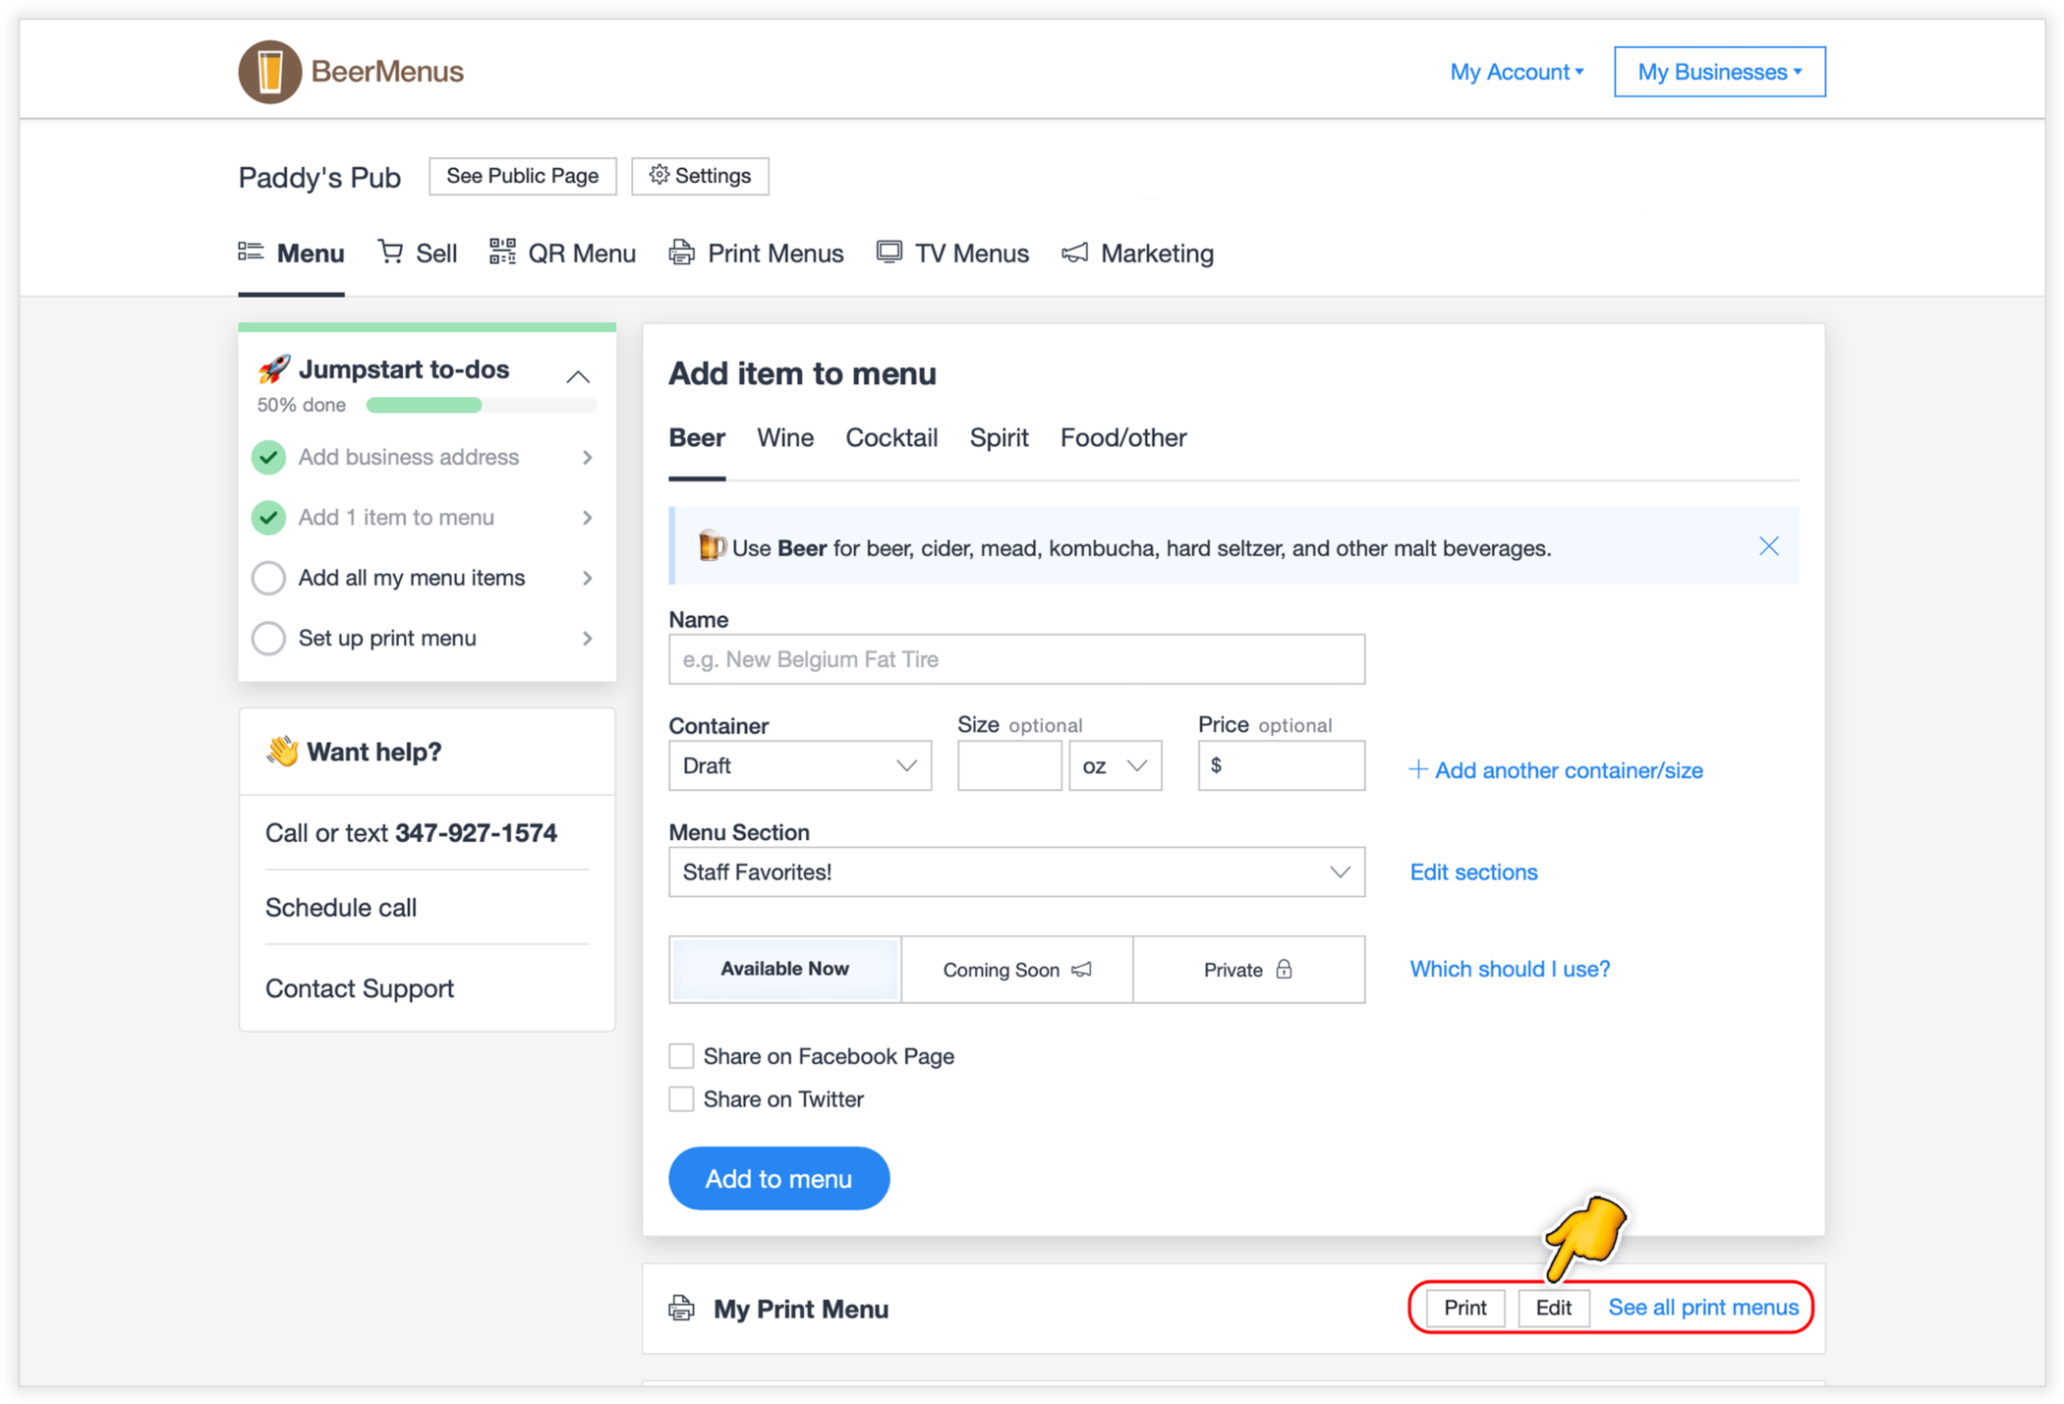
Task: Open See all print menus link
Action: pos(1703,1308)
